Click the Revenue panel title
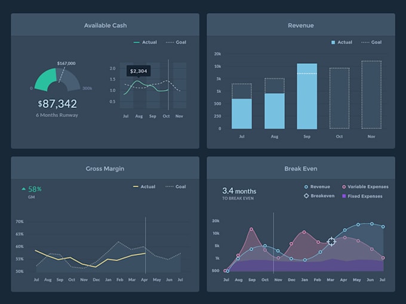Screen dimensions: 406x304 point(300,25)
